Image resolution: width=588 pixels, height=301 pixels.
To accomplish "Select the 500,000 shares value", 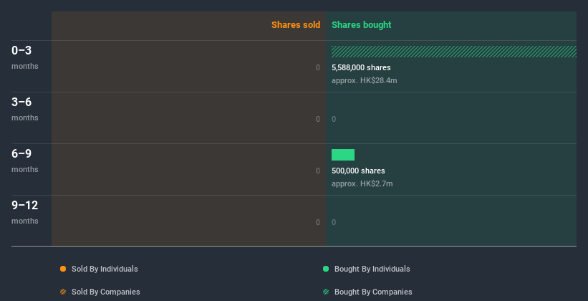I will pyautogui.click(x=358, y=171).
